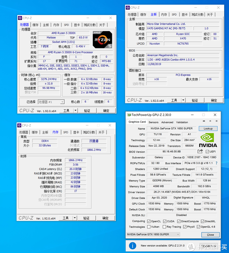The width and height of the screenshot is (229, 253).
Task: Toggle the OpenCL checkbox
Action: click(149, 221)
